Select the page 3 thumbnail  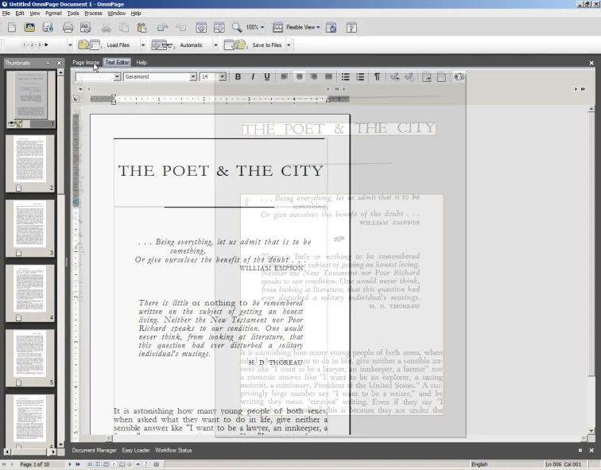tap(30, 228)
